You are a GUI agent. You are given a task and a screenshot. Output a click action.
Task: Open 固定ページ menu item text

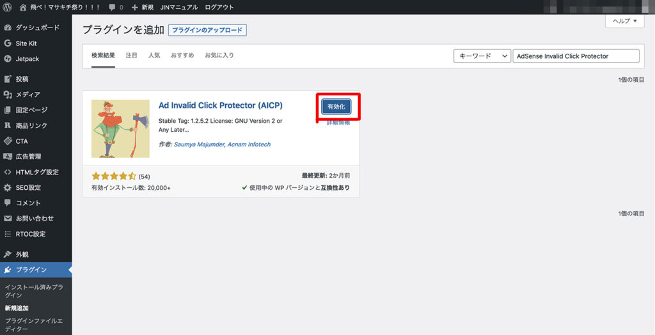(32, 110)
